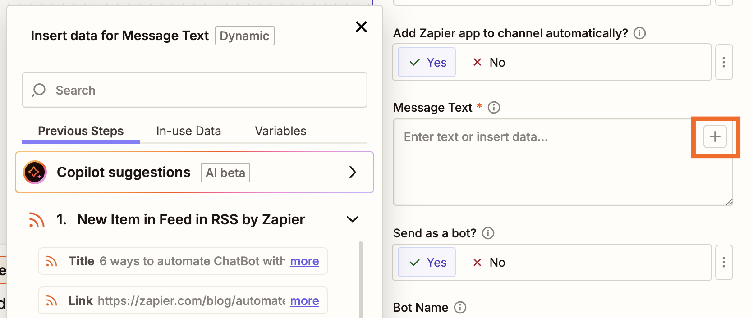Click the Copilot sparkle icon
Screen dimensions: 753x318
pos(35,172)
